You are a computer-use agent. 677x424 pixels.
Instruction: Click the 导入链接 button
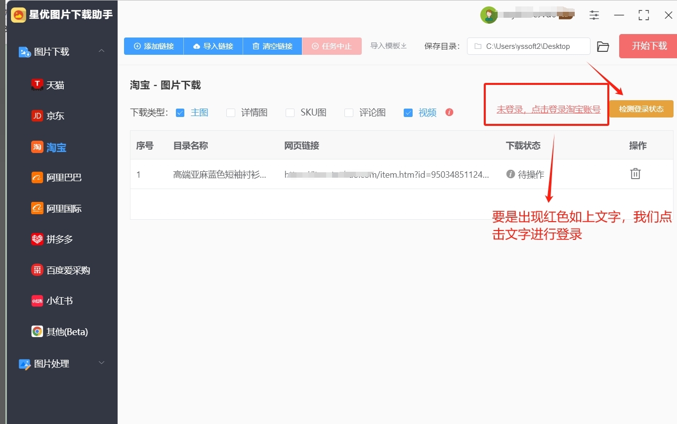coord(213,46)
